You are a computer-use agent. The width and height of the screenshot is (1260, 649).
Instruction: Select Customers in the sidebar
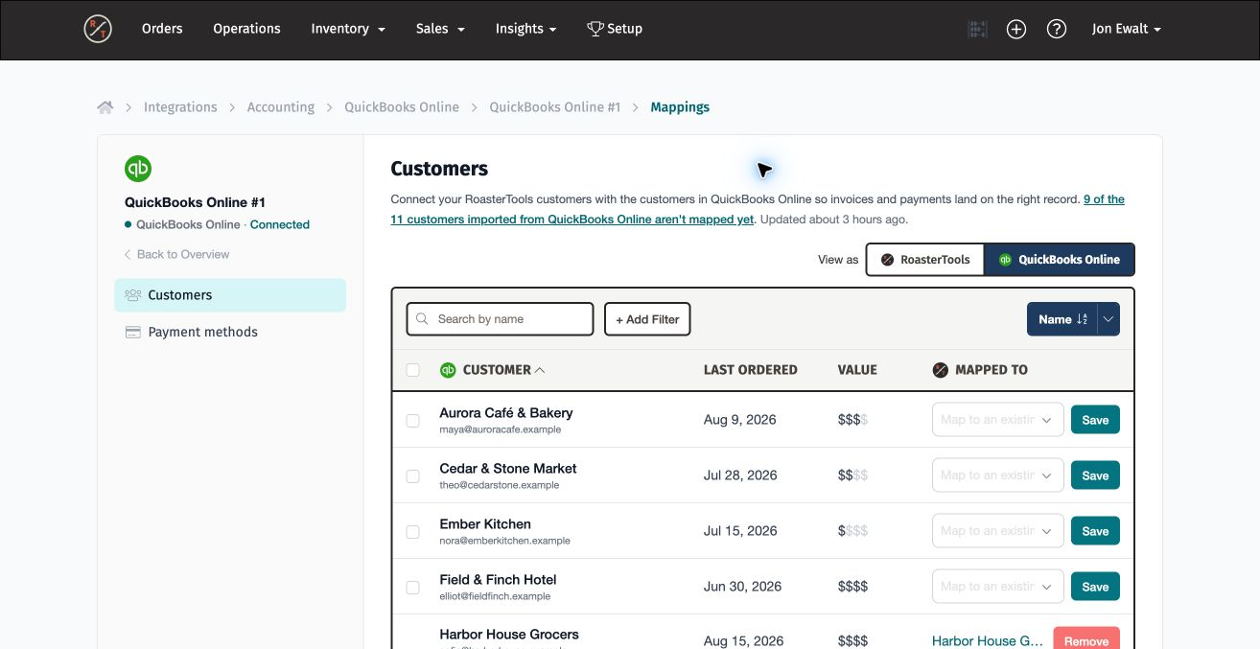(x=230, y=295)
